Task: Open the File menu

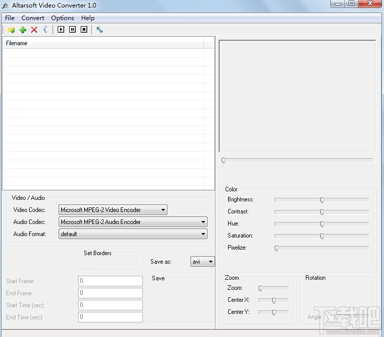Action: point(10,18)
